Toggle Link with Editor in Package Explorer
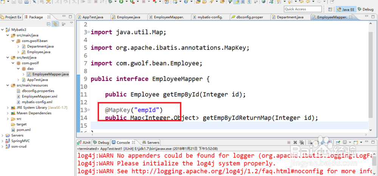 point(55,24)
